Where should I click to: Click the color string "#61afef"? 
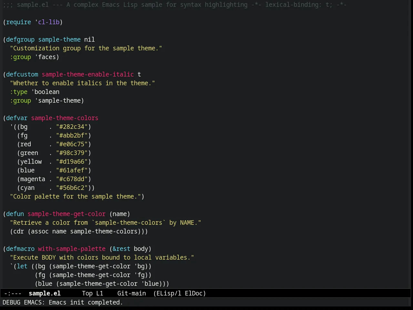72,170
